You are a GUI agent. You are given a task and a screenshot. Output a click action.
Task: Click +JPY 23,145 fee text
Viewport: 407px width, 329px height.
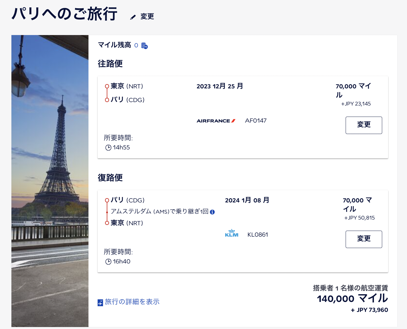(x=356, y=104)
